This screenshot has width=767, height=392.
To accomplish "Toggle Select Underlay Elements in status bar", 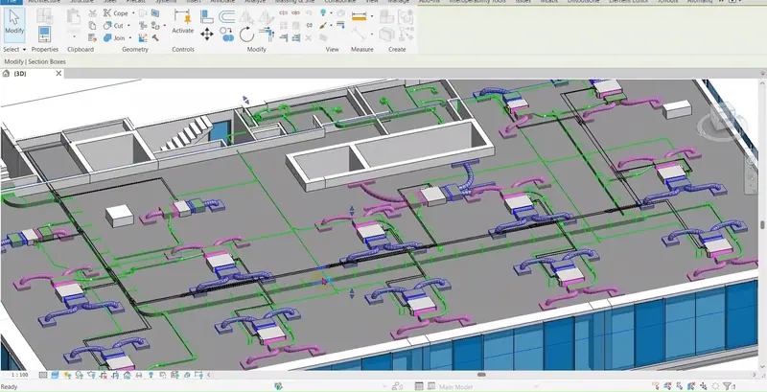I will coord(668,386).
